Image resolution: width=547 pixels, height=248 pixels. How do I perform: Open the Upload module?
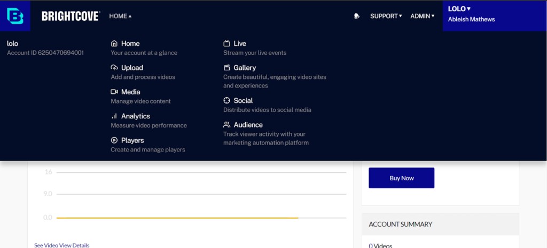132,68
